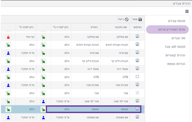Open סוגי עובדים sidebar item
The width and height of the screenshot is (192, 122).
pos(178,38)
